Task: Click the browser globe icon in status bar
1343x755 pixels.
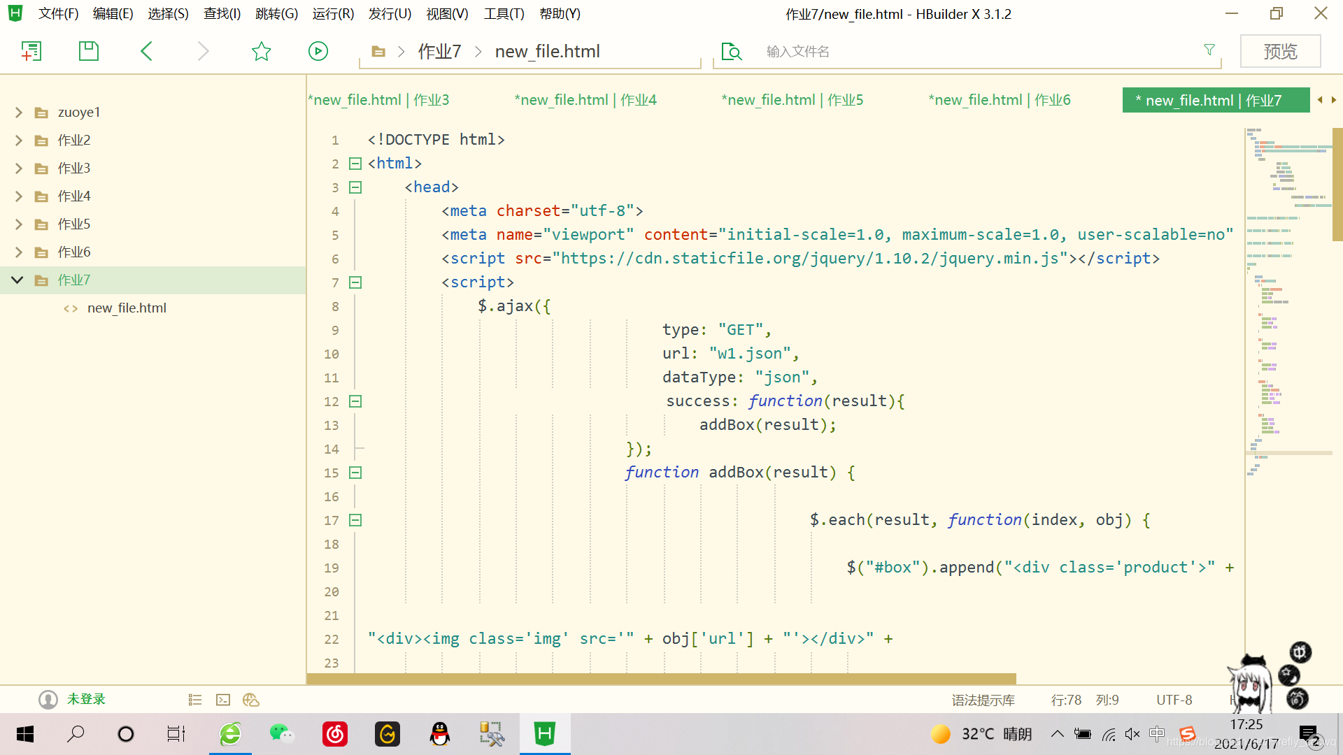Action: (x=251, y=700)
